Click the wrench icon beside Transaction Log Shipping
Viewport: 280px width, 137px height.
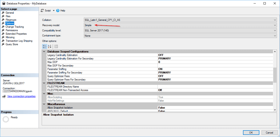(3, 41)
